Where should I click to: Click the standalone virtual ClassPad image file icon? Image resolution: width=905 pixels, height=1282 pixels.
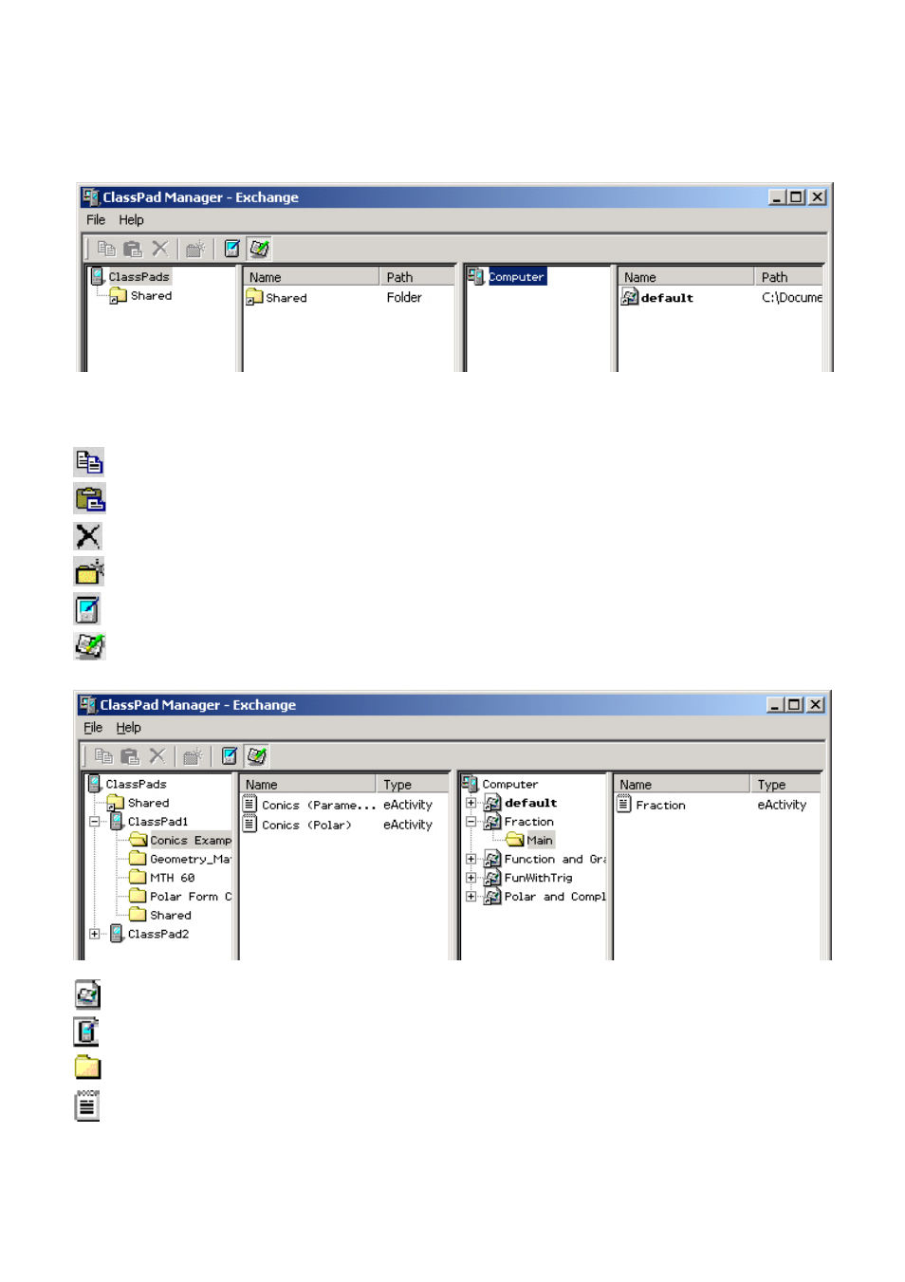click(87, 994)
